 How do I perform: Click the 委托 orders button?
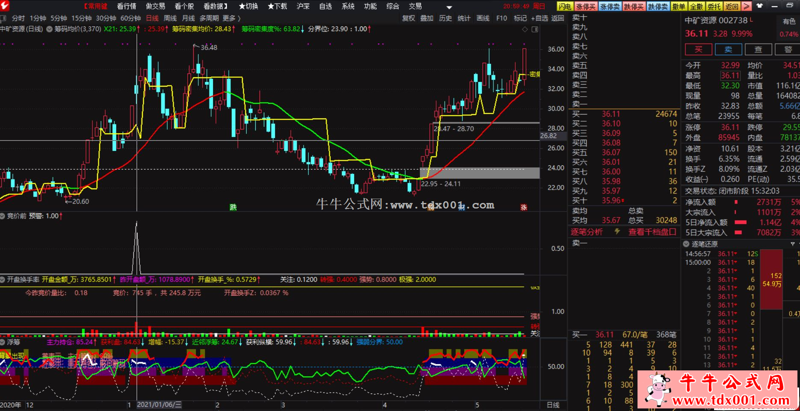pos(714,6)
